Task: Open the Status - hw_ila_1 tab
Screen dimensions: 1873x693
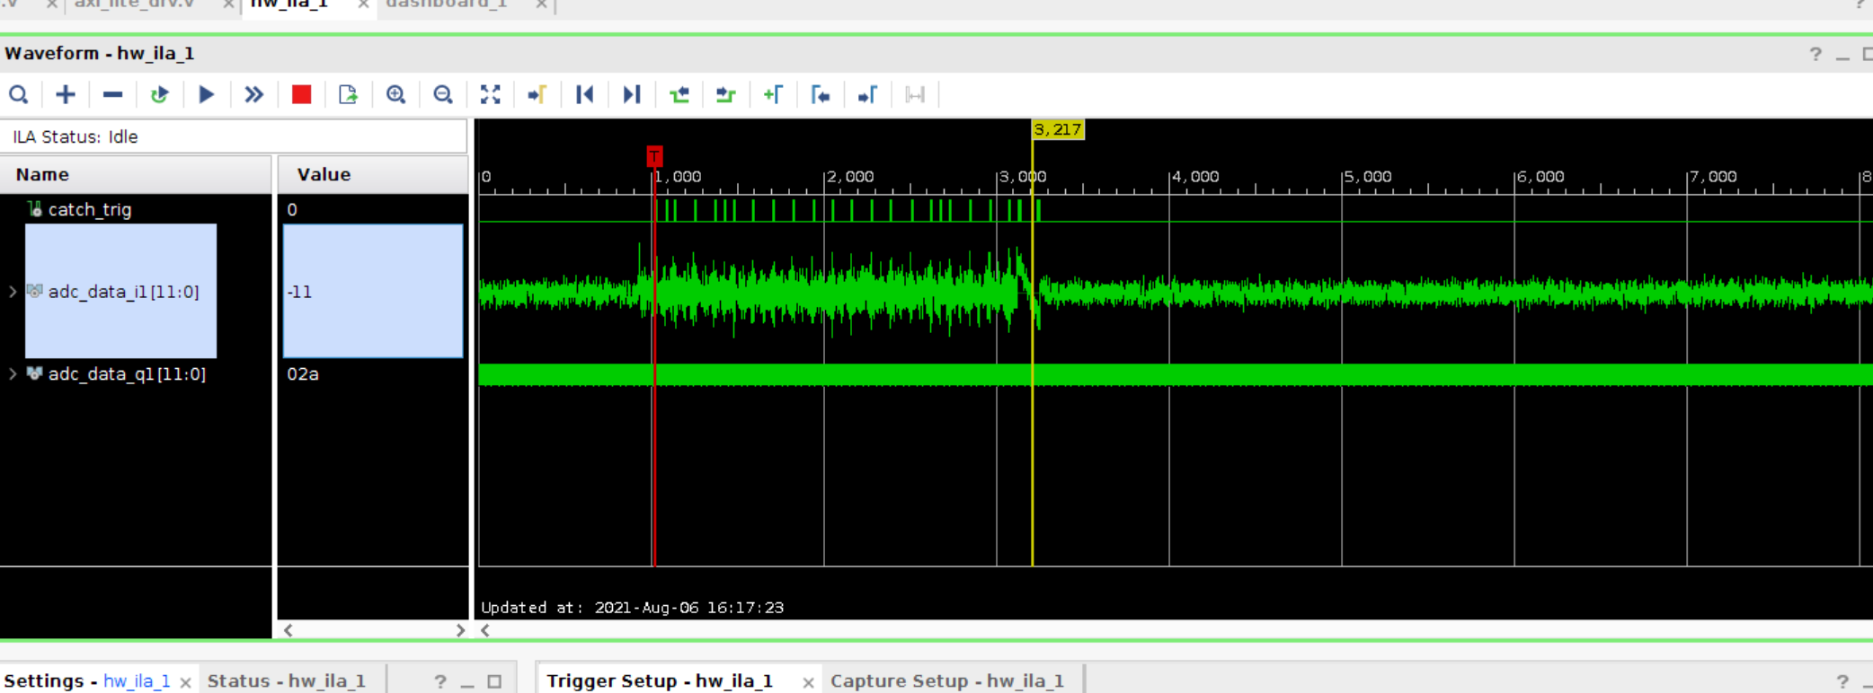Action: [x=287, y=680]
